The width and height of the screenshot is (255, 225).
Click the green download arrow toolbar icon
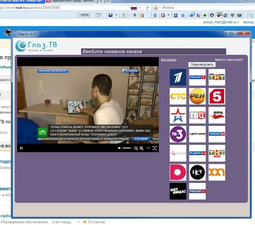point(123,15)
